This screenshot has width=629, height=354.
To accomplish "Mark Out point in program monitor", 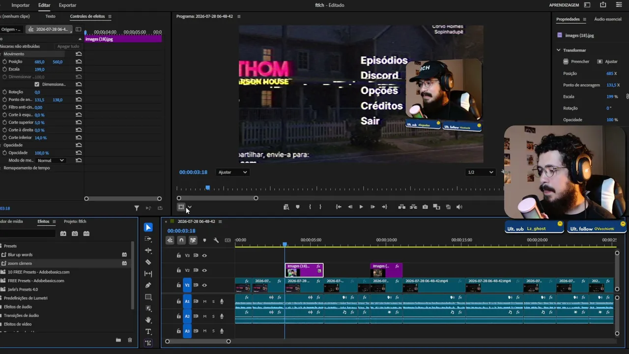I will [x=320, y=207].
